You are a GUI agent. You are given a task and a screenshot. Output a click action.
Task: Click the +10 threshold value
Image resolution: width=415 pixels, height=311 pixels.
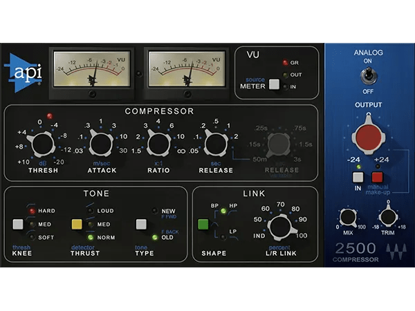pyautogui.click(x=24, y=162)
